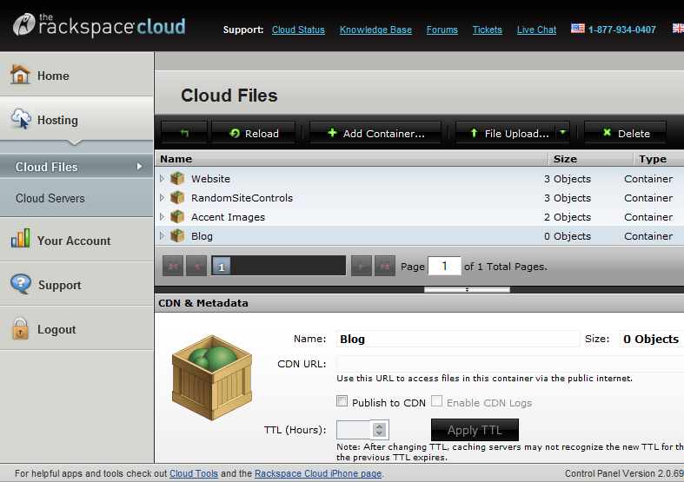
Task: Click the RandomSiteControls container crate icon
Action: tap(177, 197)
